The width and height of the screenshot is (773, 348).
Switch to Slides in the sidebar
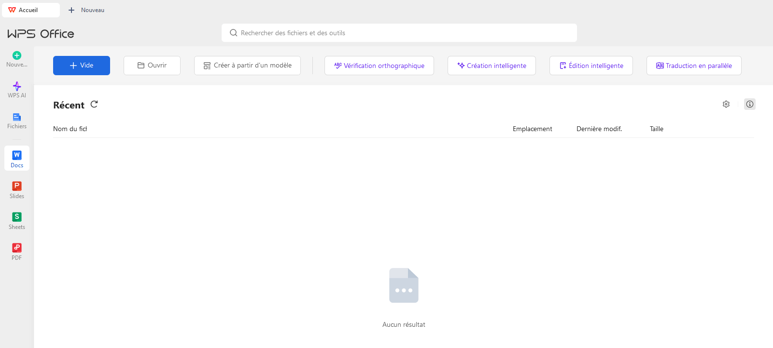pyautogui.click(x=17, y=190)
